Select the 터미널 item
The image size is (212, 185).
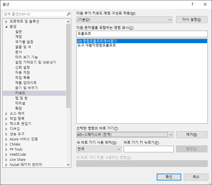tap(20, 103)
